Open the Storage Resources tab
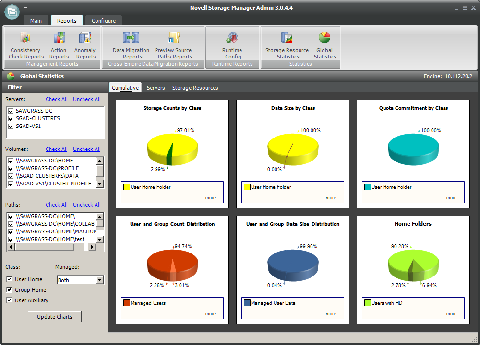 (x=195, y=88)
